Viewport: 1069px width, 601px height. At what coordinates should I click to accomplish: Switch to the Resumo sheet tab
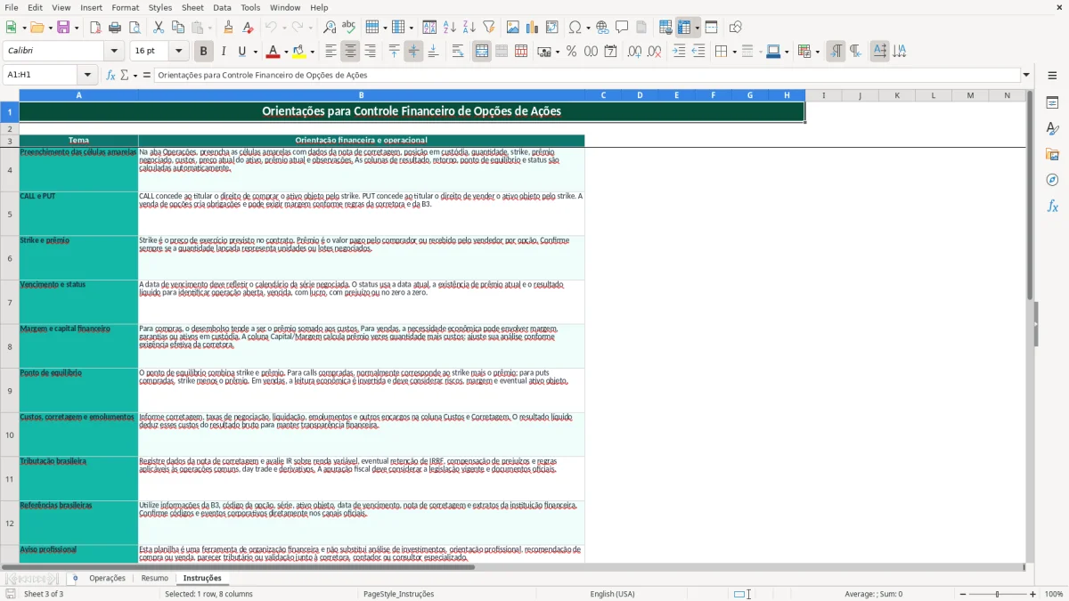pyautogui.click(x=154, y=578)
